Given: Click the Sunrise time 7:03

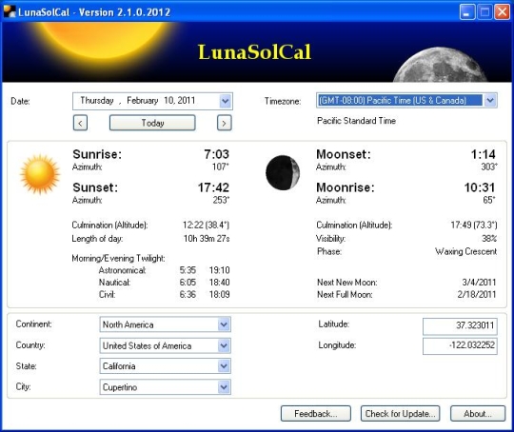Looking at the screenshot, I should click(216, 154).
